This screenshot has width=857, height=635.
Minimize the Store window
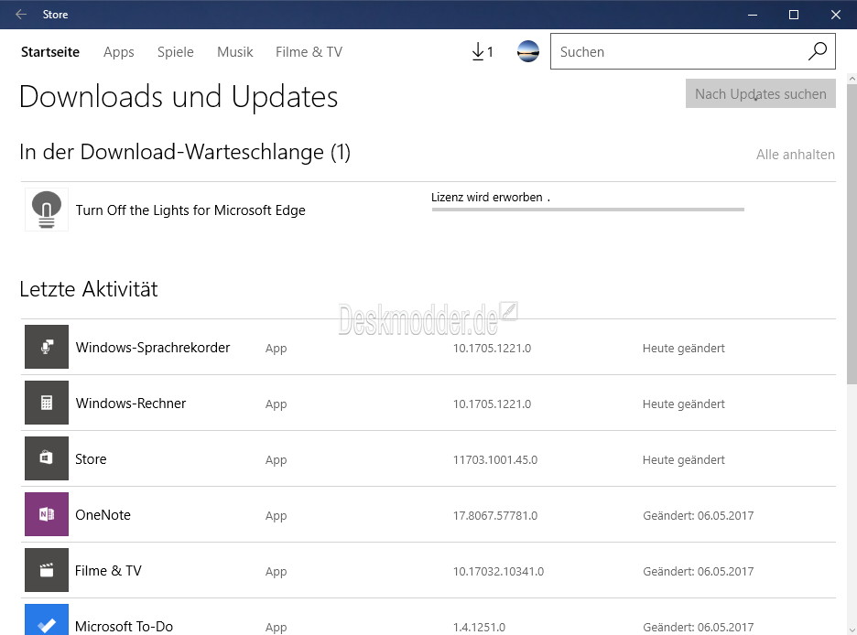click(753, 15)
